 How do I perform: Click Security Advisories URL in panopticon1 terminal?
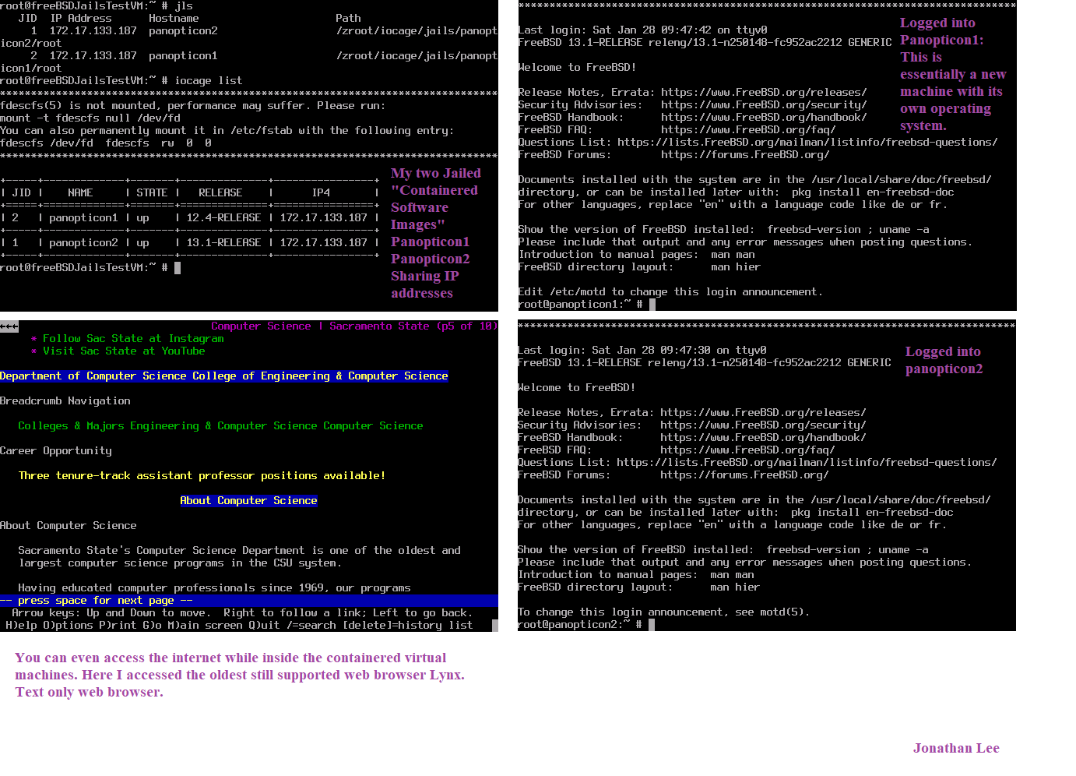coord(763,105)
